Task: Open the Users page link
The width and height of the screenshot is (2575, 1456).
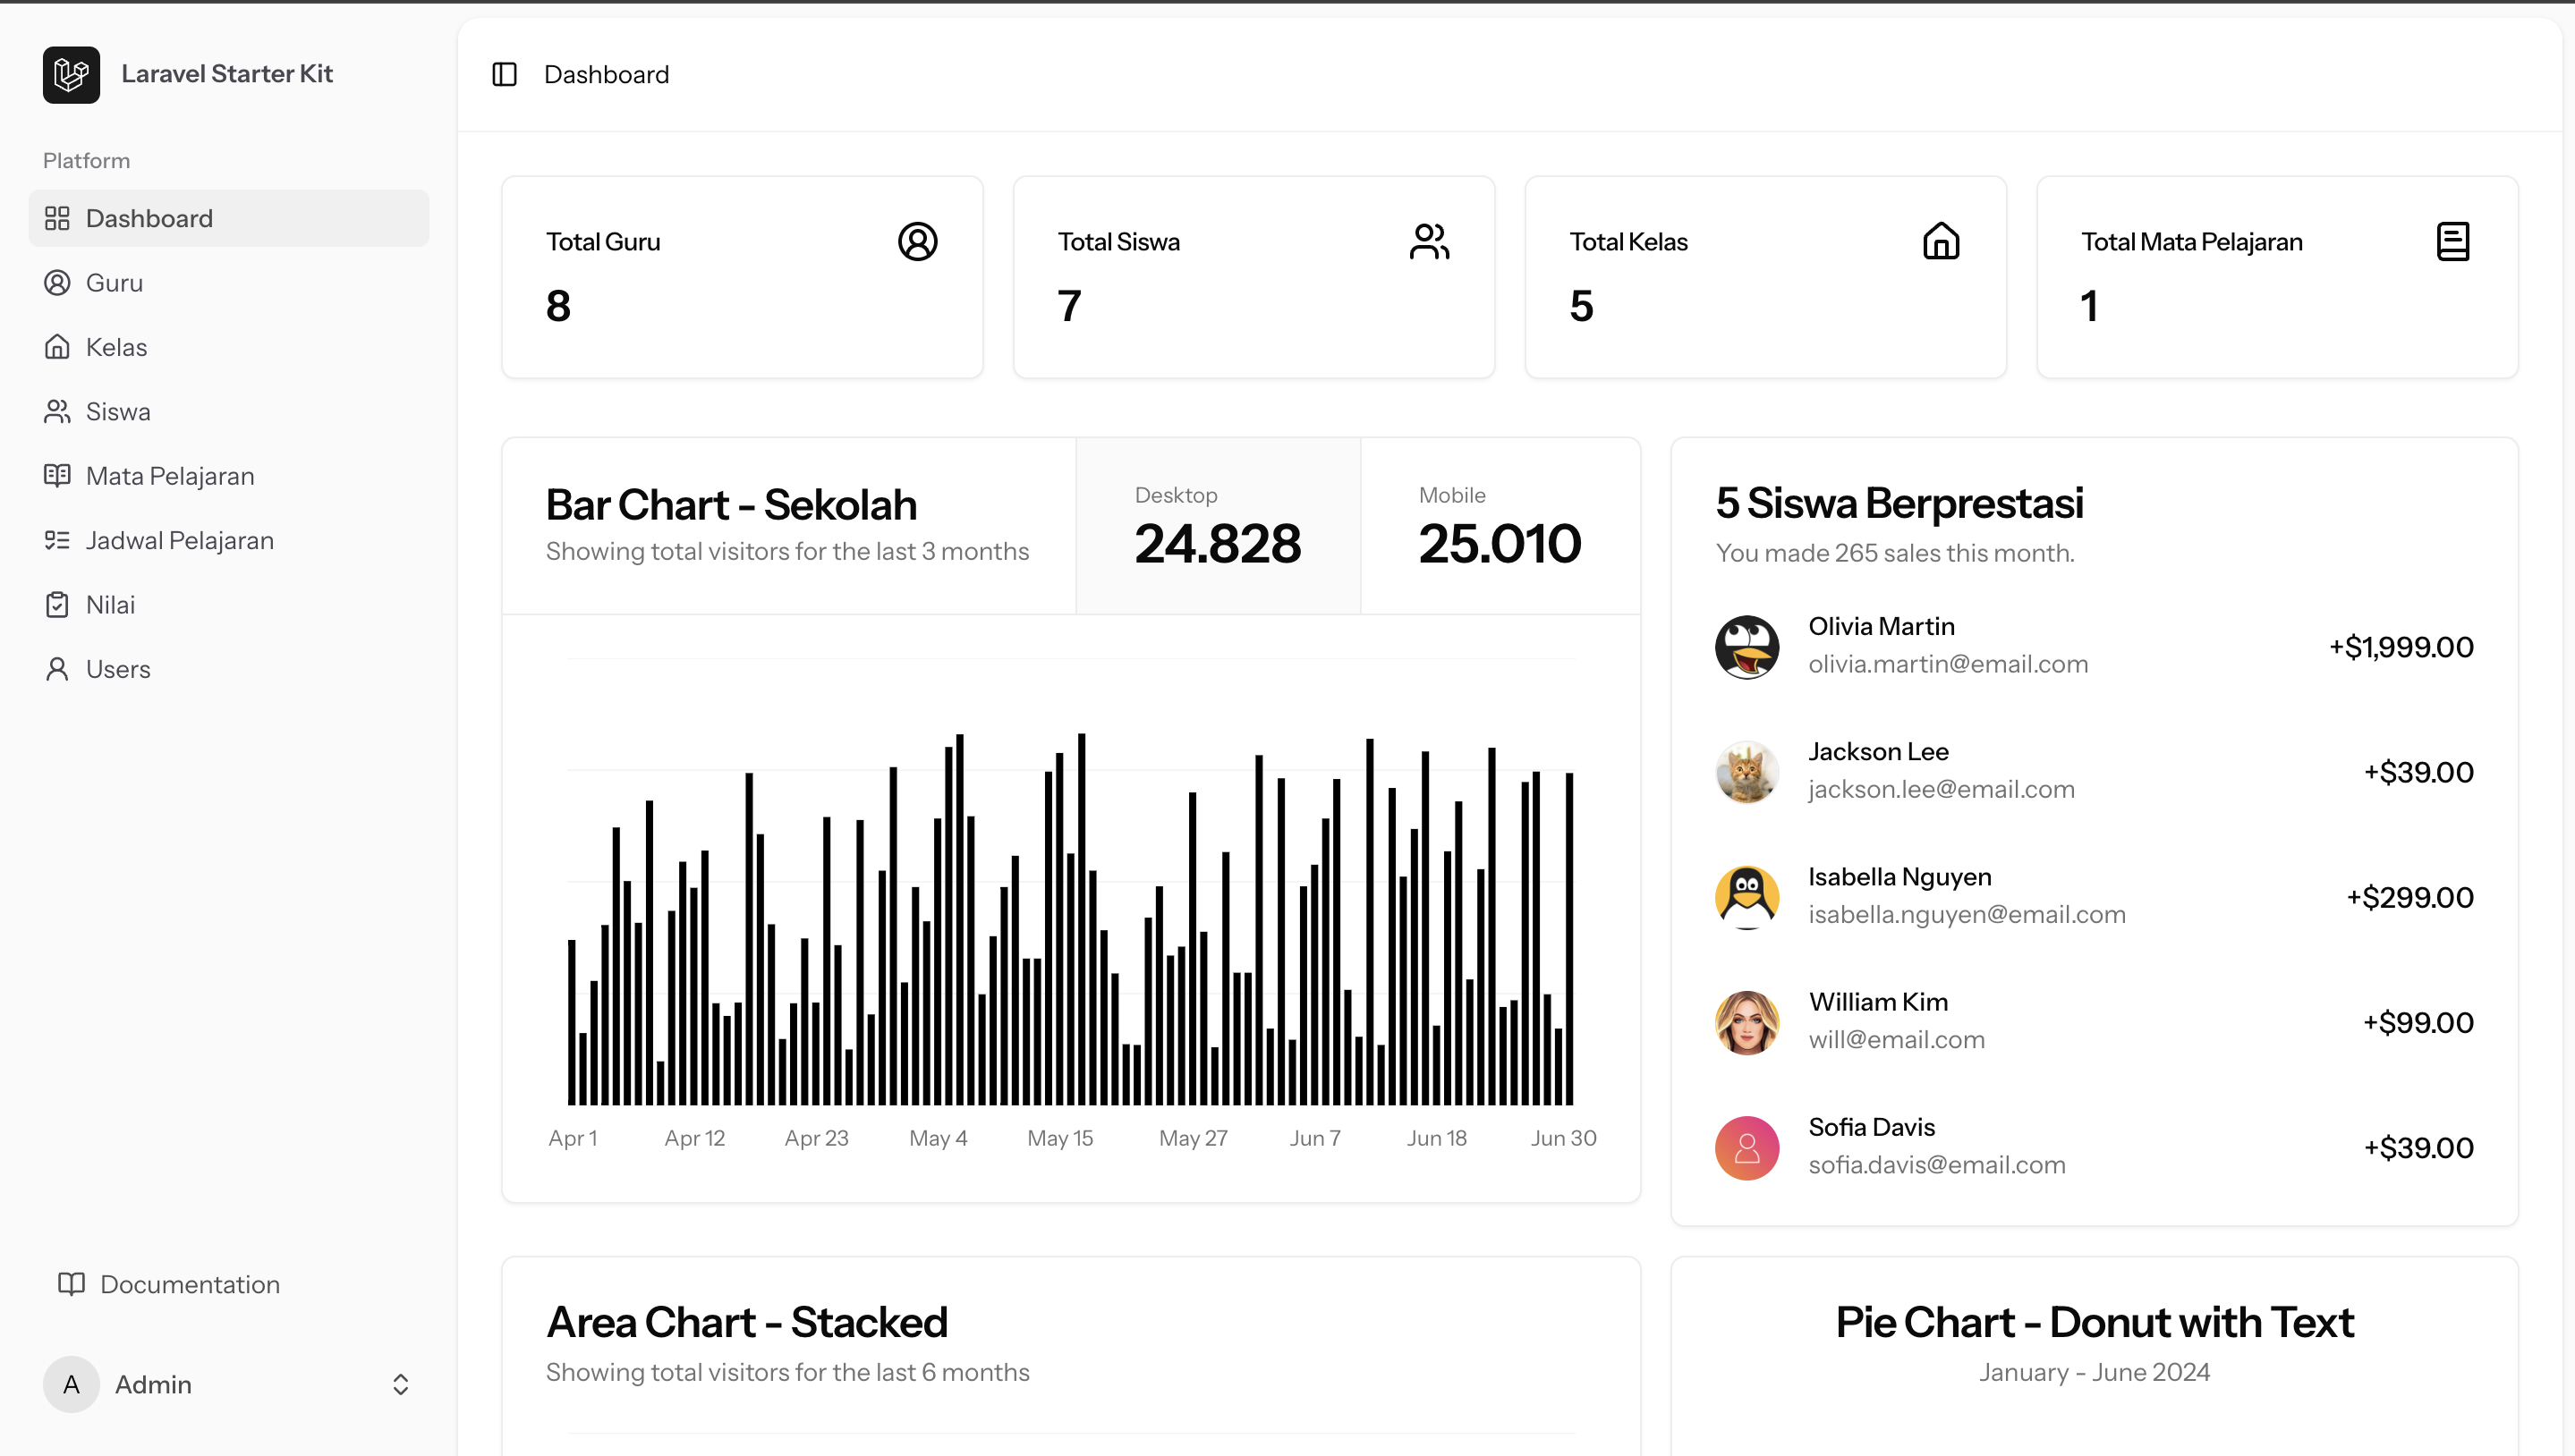Action: [x=118, y=669]
